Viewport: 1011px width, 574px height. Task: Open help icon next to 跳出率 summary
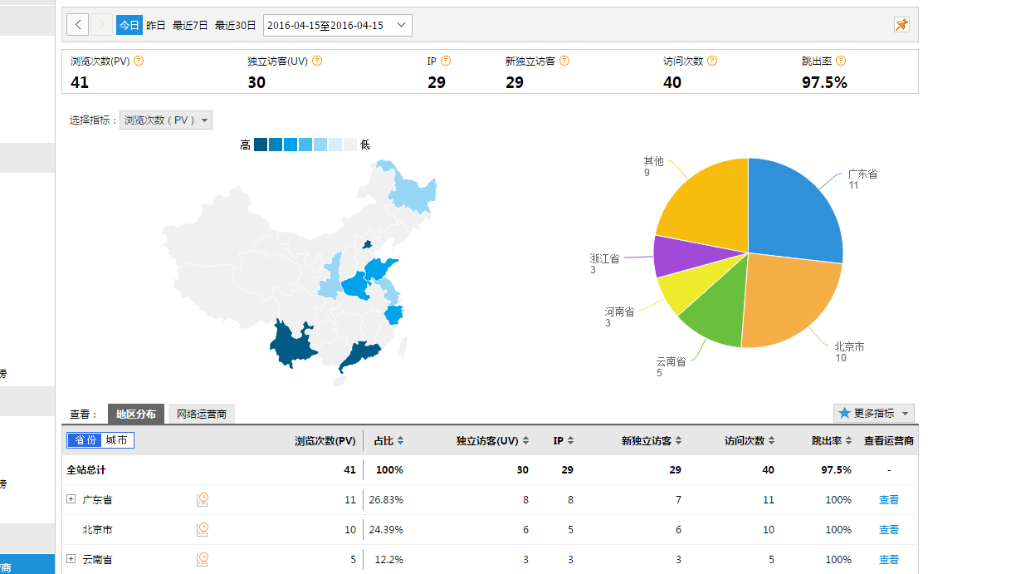coord(841,61)
